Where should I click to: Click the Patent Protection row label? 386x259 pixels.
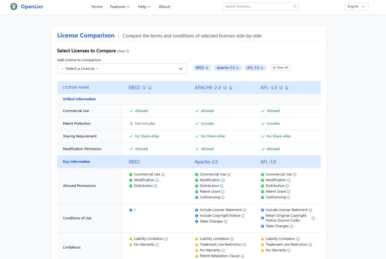pyautogui.click(x=77, y=123)
